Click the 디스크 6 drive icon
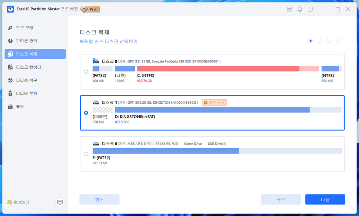Image resolution: width=359 pixels, height=216 pixels. pos(96,144)
